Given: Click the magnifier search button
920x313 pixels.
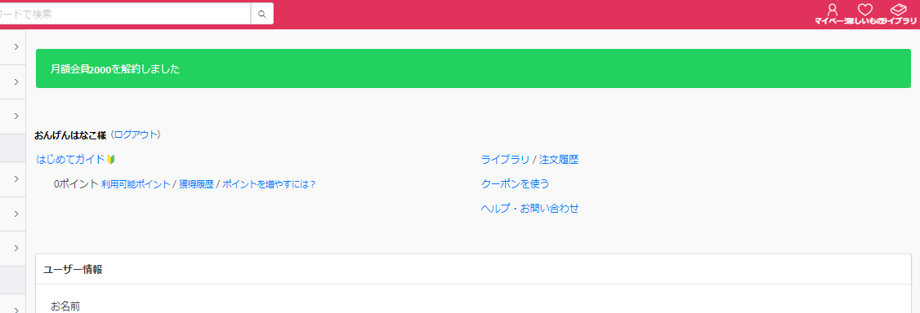Looking at the screenshot, I should (x=262, y=14).
